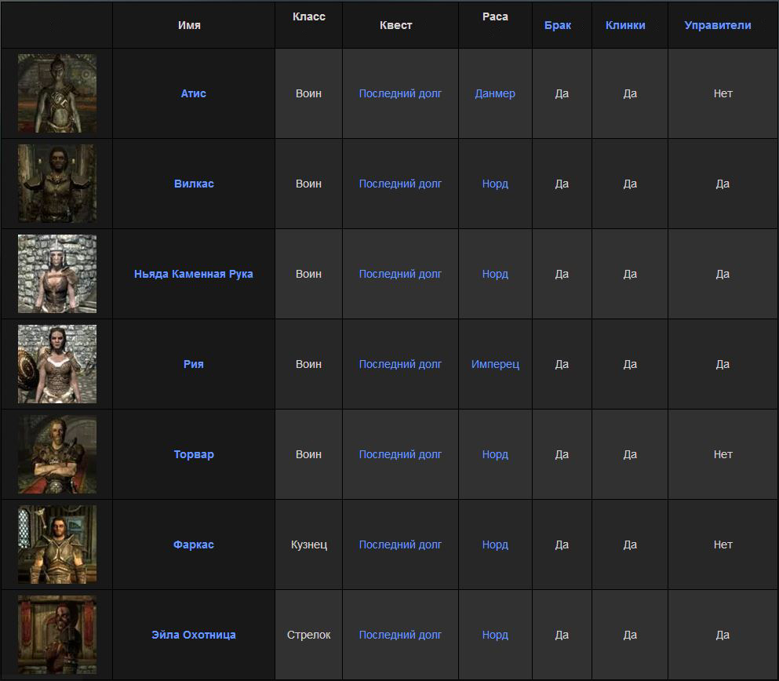Select the Нет steward value for Фаркас
This screenshot has width=779, height=681.
point(723,545)
